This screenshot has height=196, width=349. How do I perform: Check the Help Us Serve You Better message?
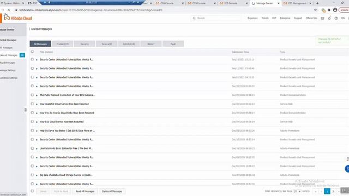point(32,131)
